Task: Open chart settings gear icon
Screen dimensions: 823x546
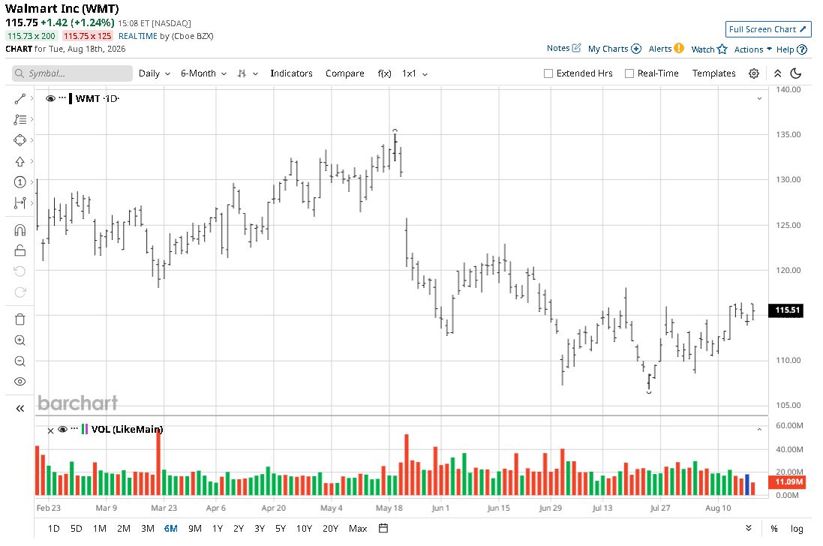Action: pyautogui.click(x=754, y=73)
